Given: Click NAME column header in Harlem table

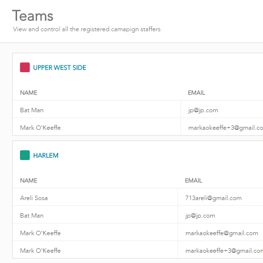Looking at the screenshot, I should pos(29,181).
